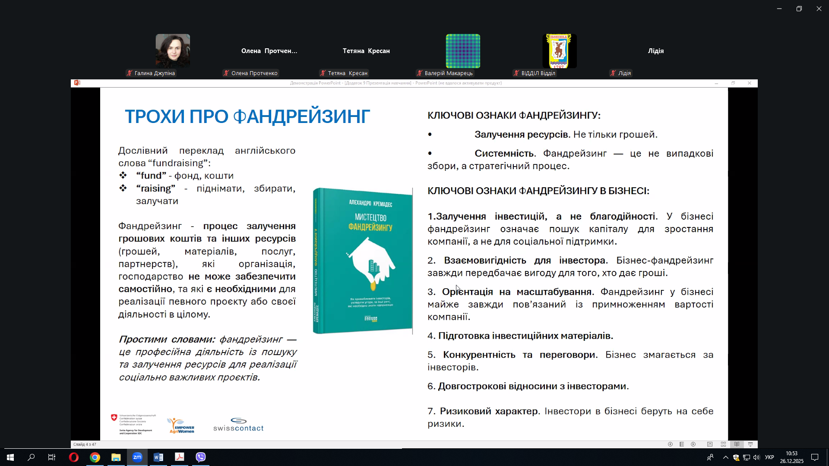Advance to next slide arrow in status bar
Viewport: 829px width, 466px height.
tap(693, 444)
